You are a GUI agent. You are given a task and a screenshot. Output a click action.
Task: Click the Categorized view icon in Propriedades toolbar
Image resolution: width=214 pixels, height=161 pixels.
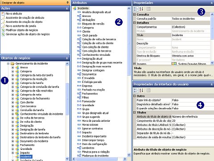(136, 9)
